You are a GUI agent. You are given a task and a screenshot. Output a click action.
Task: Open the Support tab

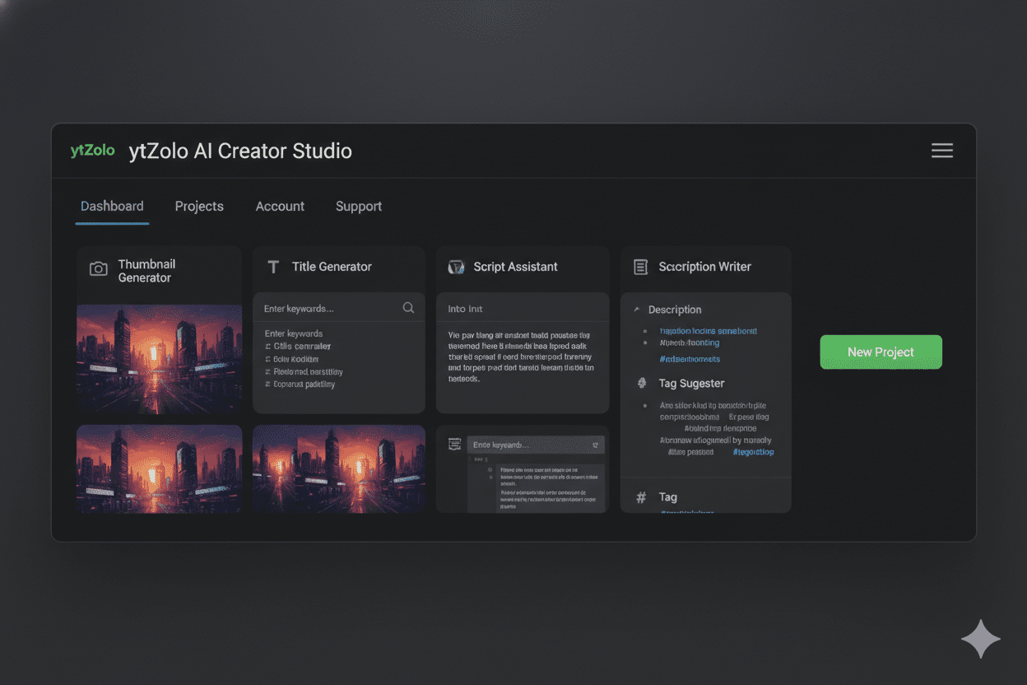[x=359, y=206]
